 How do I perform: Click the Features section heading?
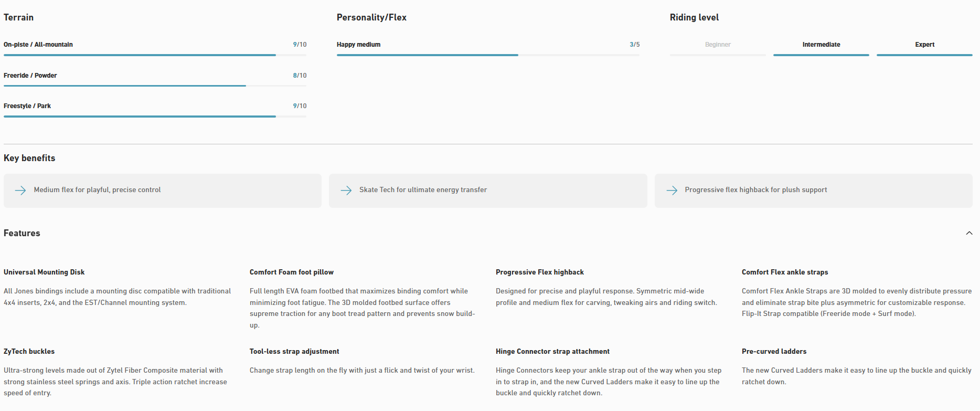22,233
